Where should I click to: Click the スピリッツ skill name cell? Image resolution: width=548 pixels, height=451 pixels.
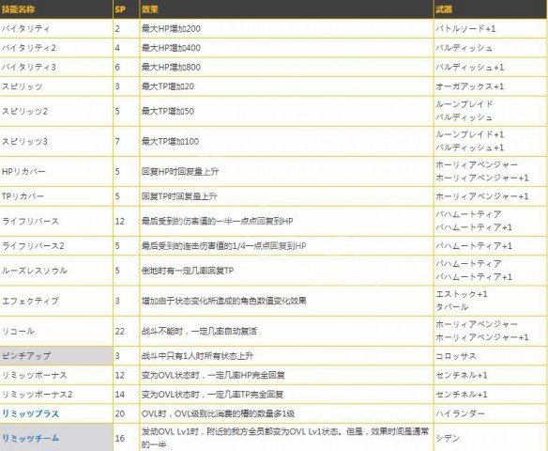(56, 86)
